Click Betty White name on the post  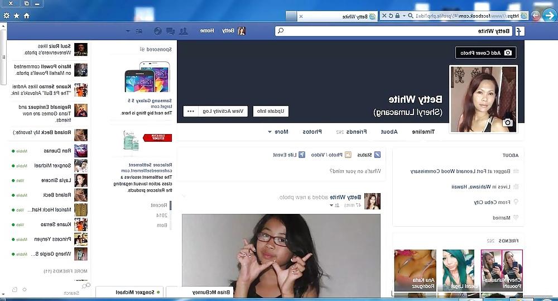[x=345, y=197]
